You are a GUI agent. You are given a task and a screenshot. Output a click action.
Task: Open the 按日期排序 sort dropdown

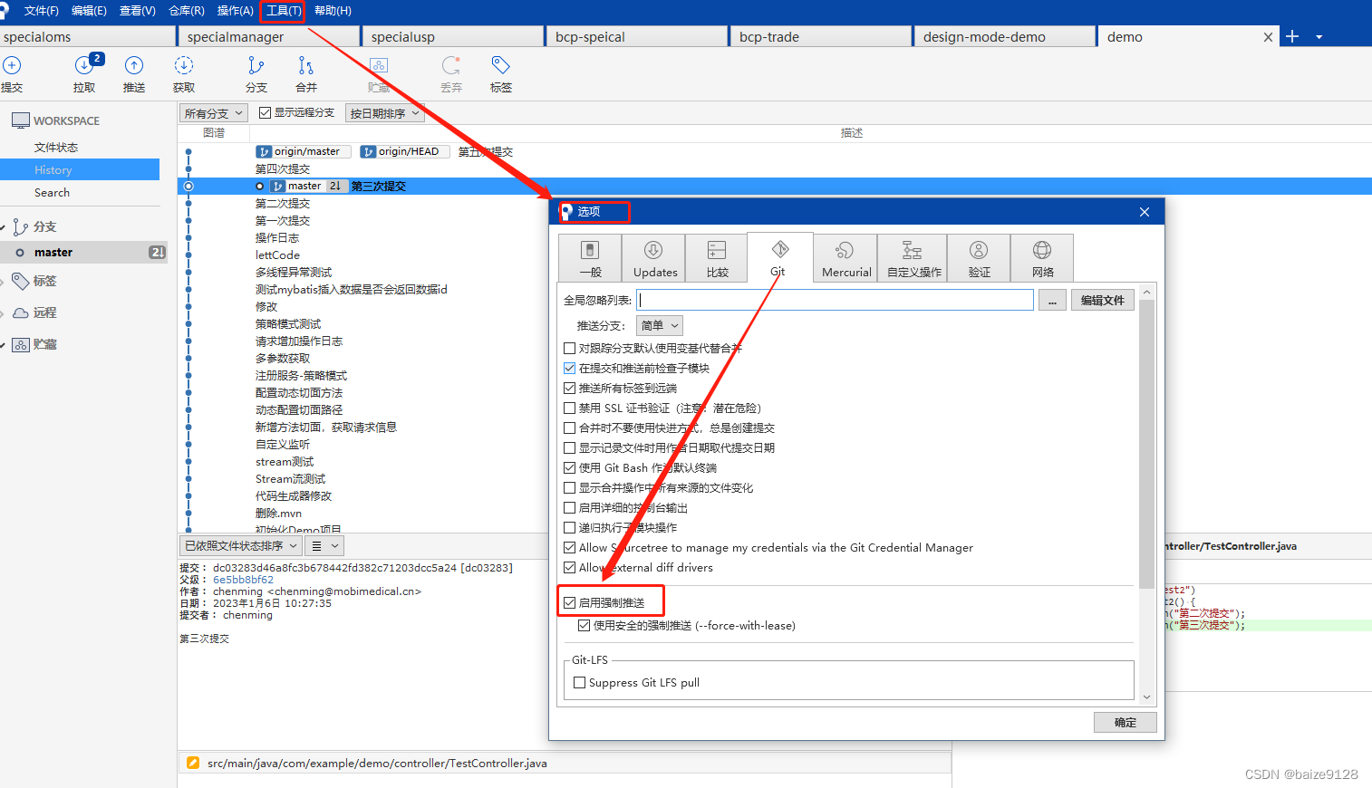click(385, 113)
